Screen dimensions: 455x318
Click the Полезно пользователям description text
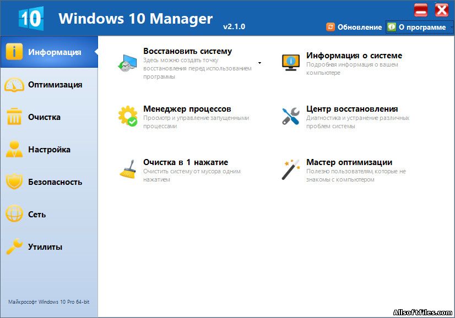[356, 176]
